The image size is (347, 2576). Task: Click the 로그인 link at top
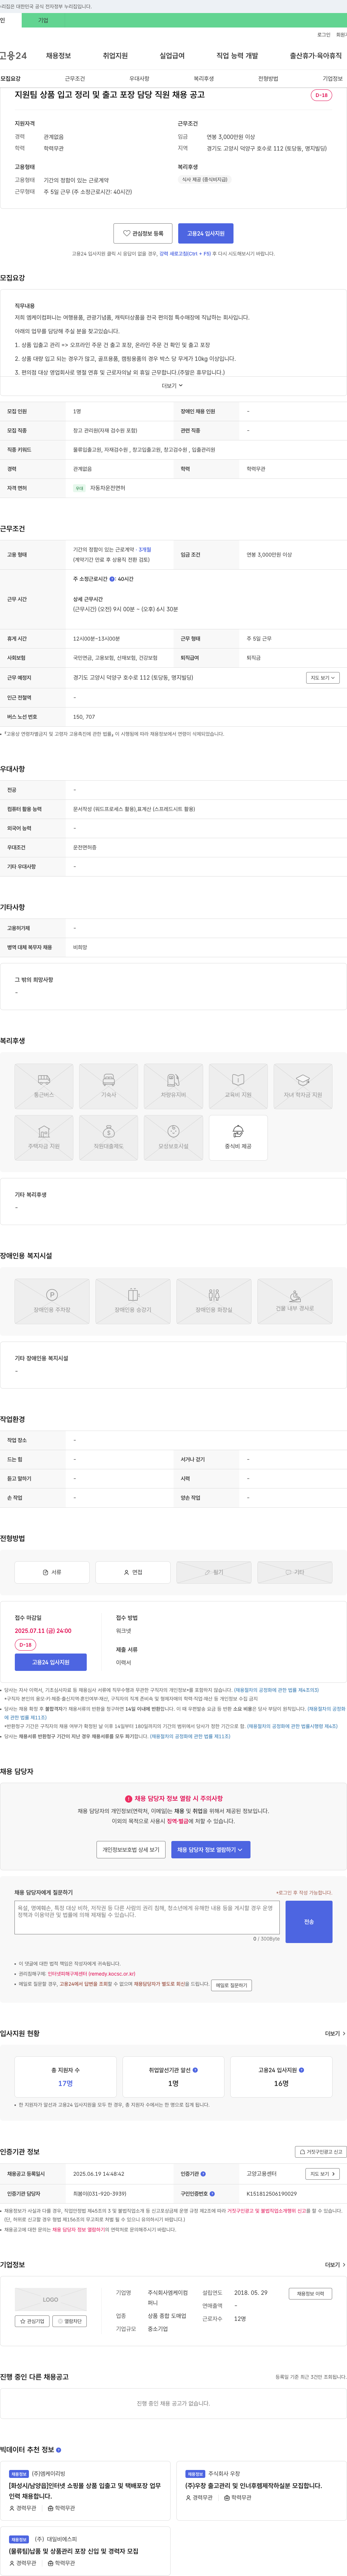tap(324, 35)
